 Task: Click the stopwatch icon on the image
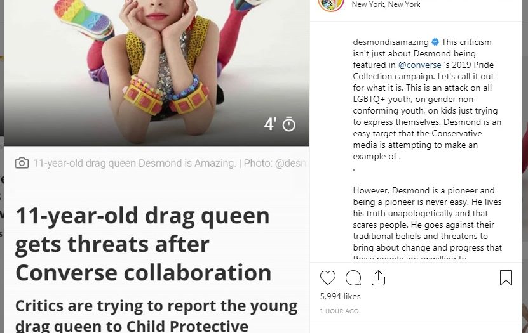[x=289, y=124]
